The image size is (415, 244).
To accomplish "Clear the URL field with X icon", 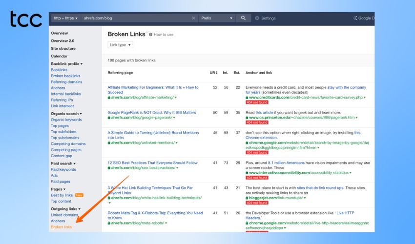I will click(193, 18).
